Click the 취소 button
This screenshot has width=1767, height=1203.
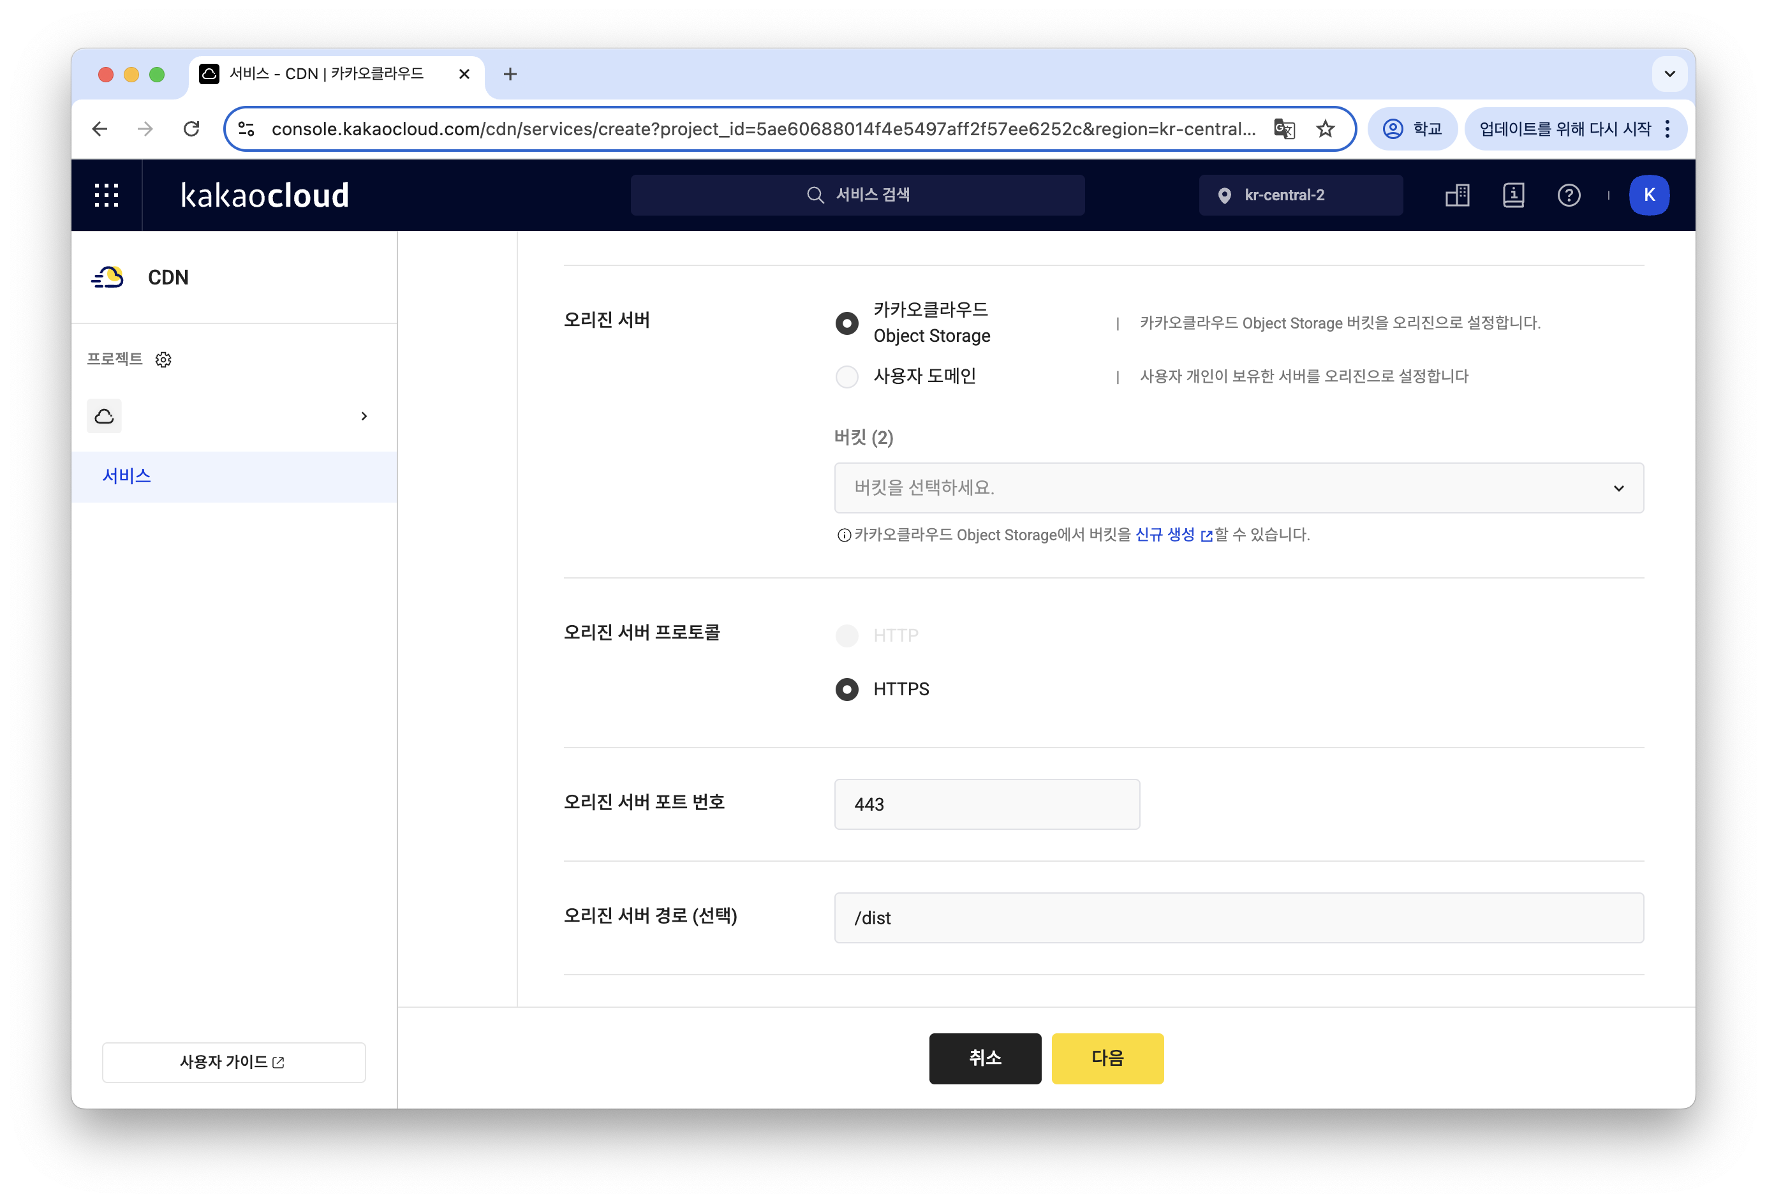pos(985,1058)
